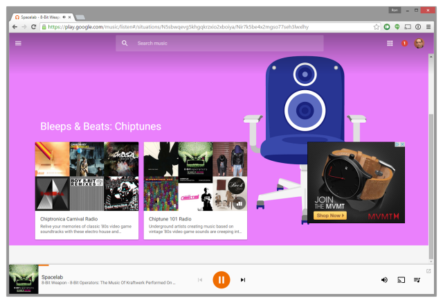This screenshot has height=303, width=443.
Task: Pop out the mini player
Action: coord(428,271)
